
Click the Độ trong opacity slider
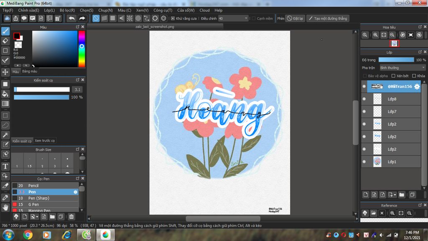click(396, 60)
